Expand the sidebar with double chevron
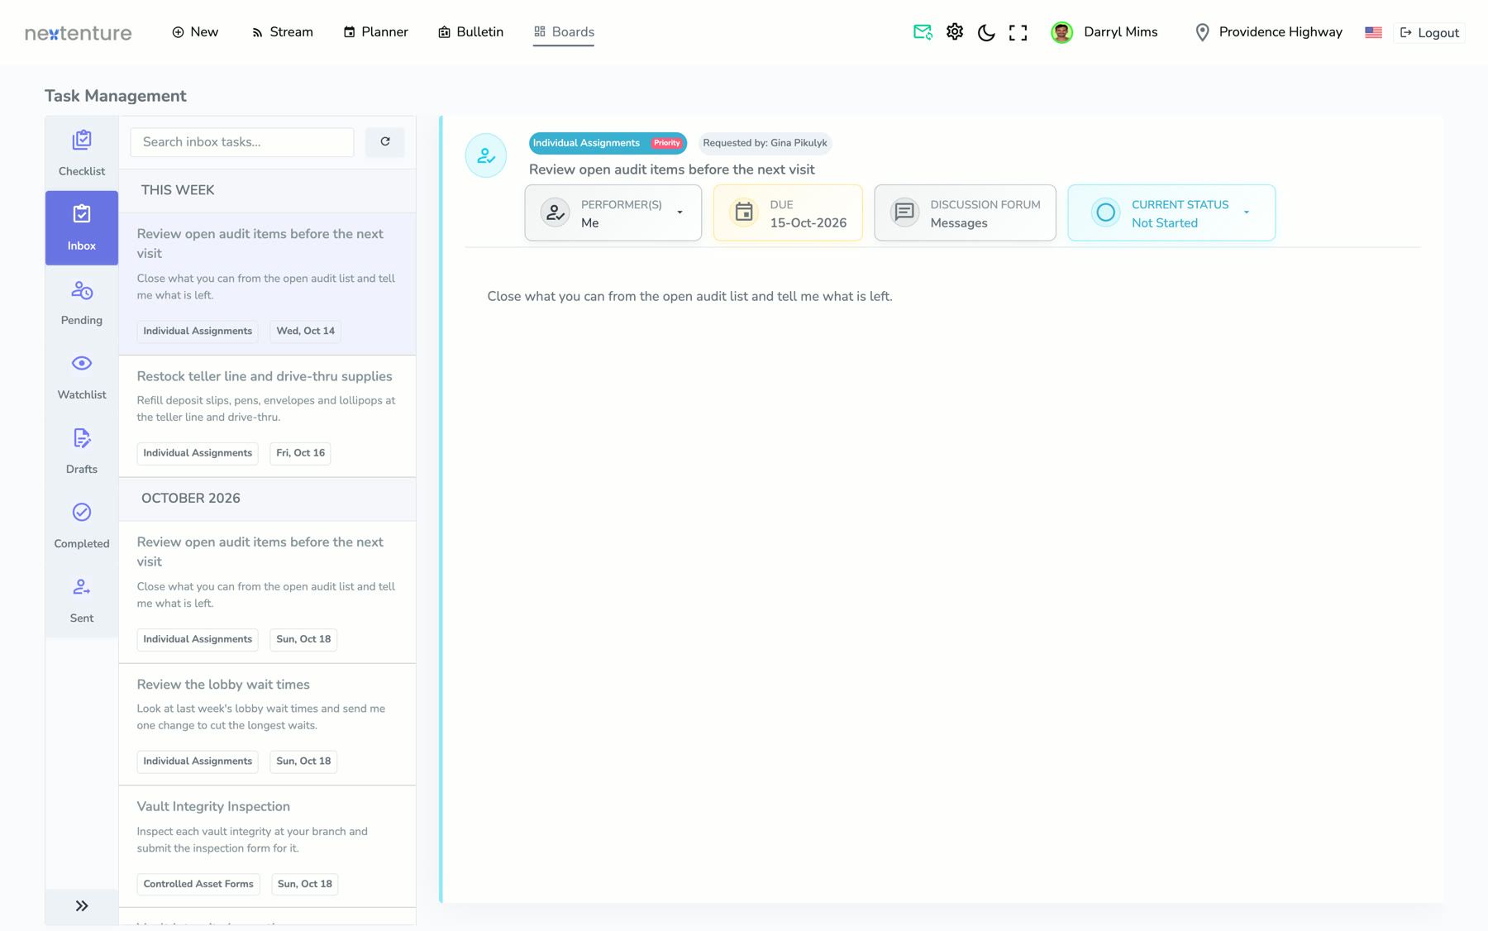Image resolution: width=1488 pixels, height=931 pixels. (81, 906)
